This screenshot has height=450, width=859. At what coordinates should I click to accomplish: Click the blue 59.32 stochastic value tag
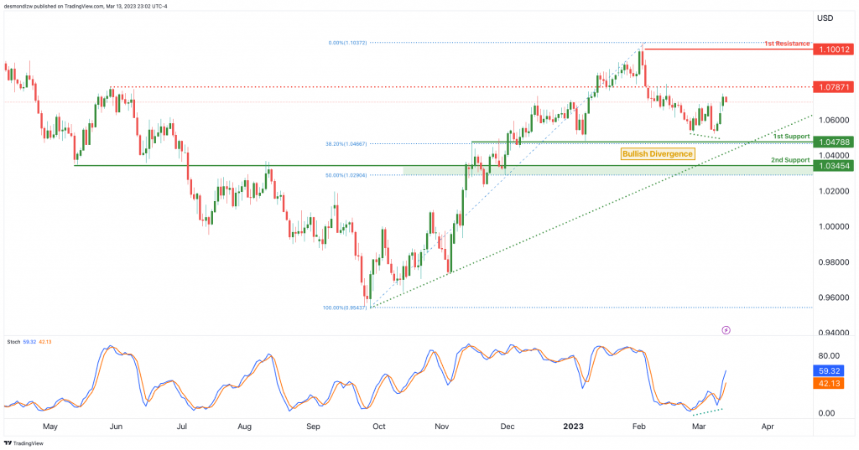tap(830, 370)
